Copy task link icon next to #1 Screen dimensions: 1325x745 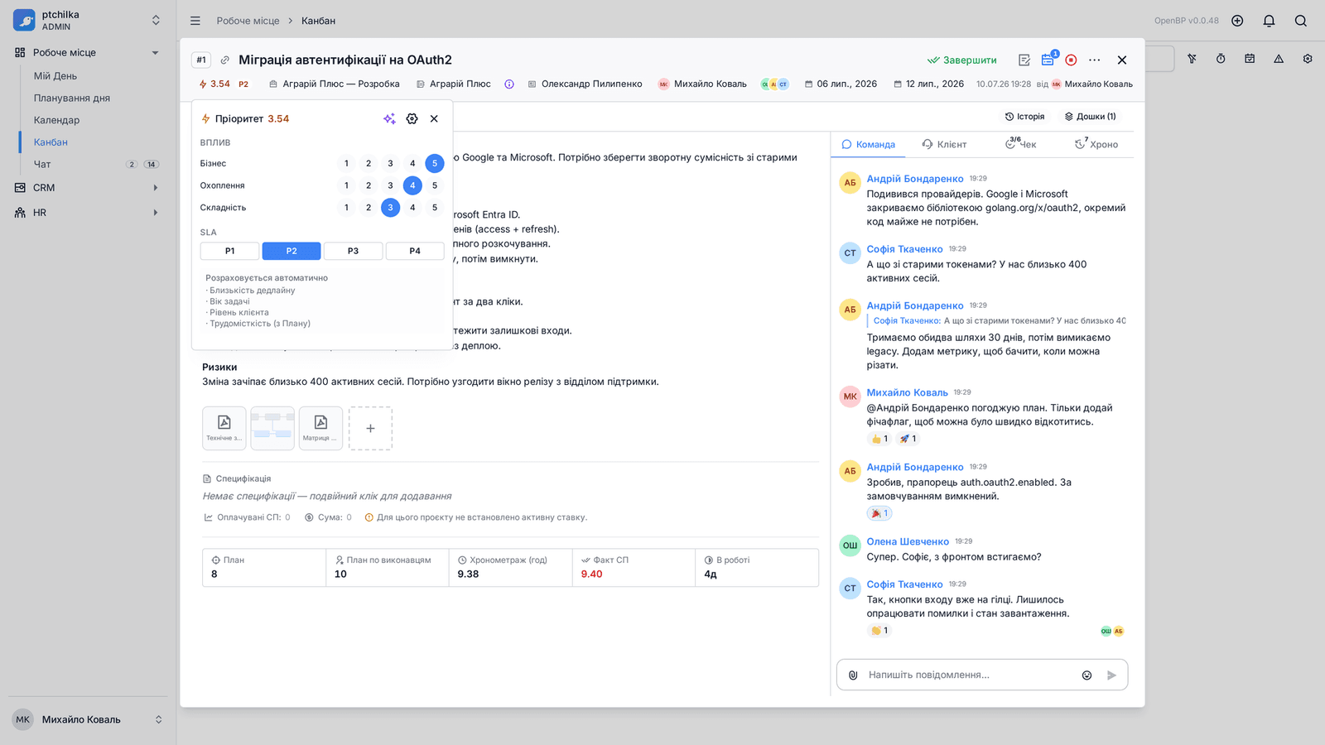[224, 60]
